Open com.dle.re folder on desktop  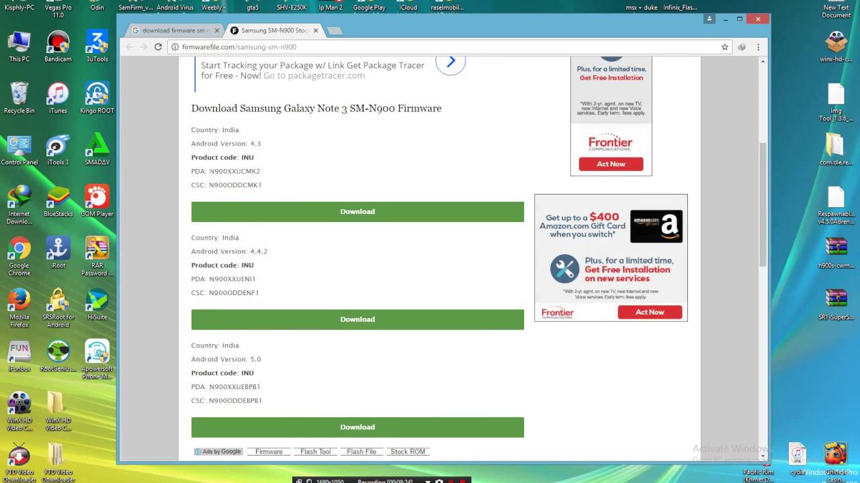(x=836, y=150)
